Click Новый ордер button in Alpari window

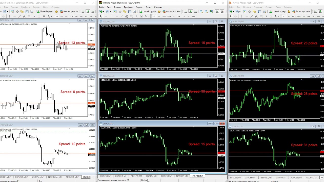(x=147, y=11)
